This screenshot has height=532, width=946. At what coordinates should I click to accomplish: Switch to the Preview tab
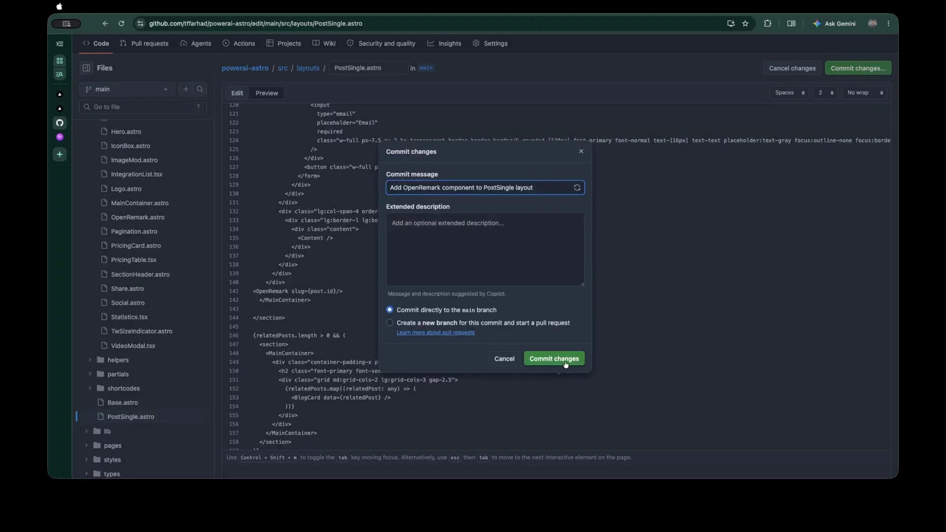[x=267, y=93]
